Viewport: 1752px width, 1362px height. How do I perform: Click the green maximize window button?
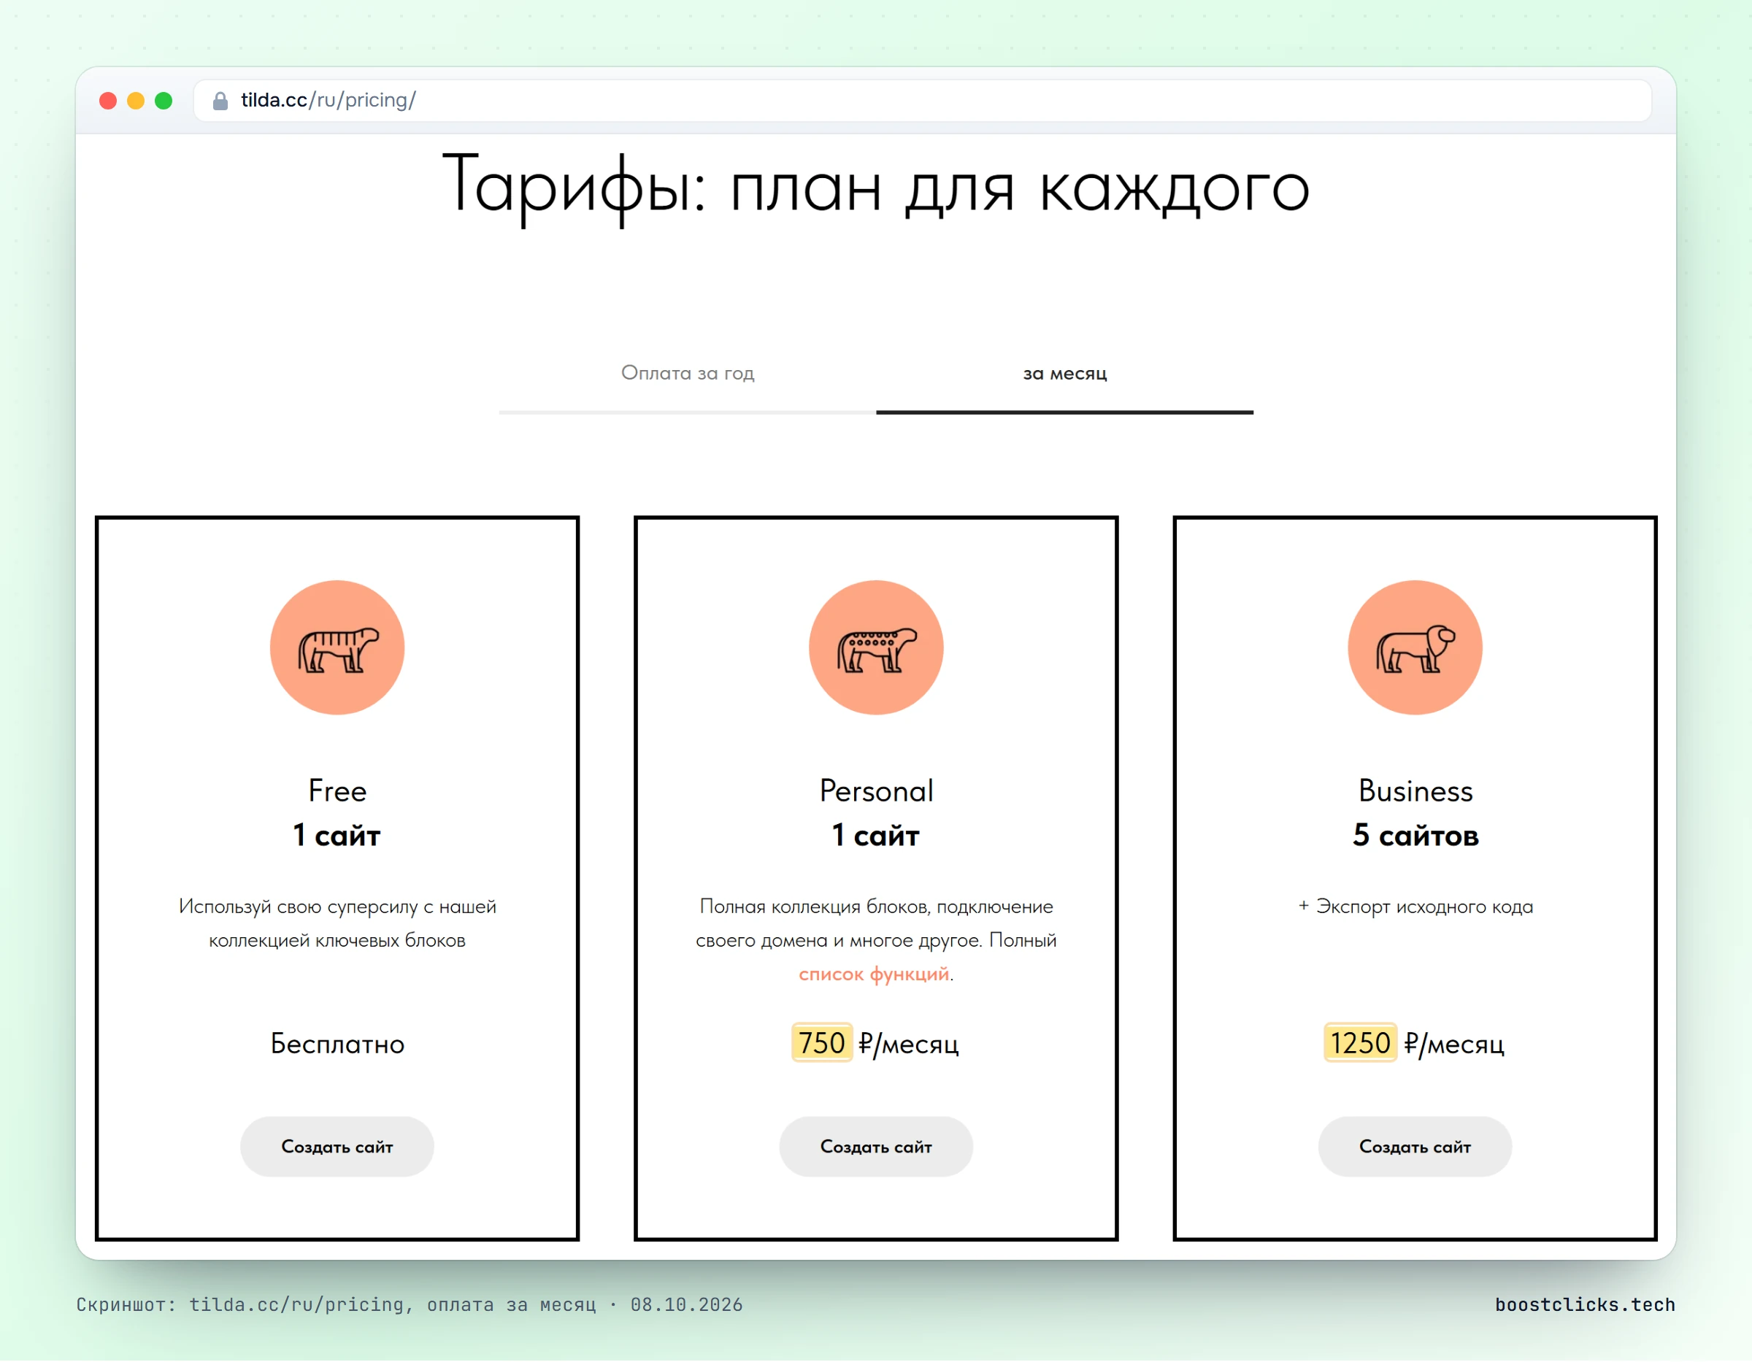(164, 101)
